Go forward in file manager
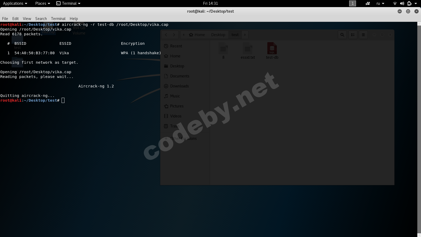421x237 pixels. point(174,35)
